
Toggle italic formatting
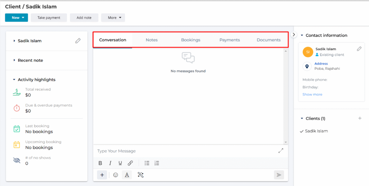pos(110,163)
